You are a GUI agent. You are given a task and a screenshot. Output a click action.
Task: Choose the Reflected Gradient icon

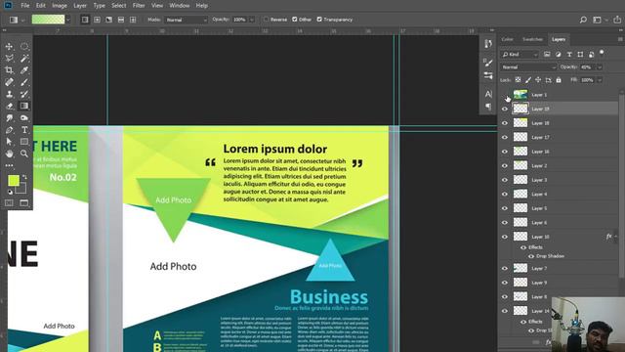[121, 20]
